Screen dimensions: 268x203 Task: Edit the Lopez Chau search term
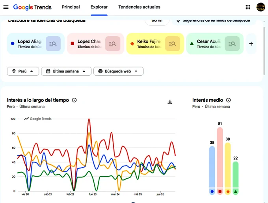[x=89, y=44]
